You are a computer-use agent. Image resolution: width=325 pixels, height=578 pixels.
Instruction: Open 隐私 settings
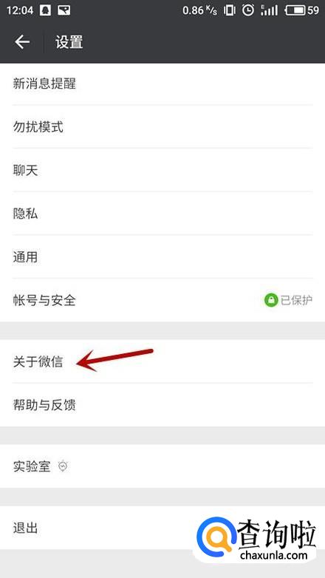(x=162, y=214)
